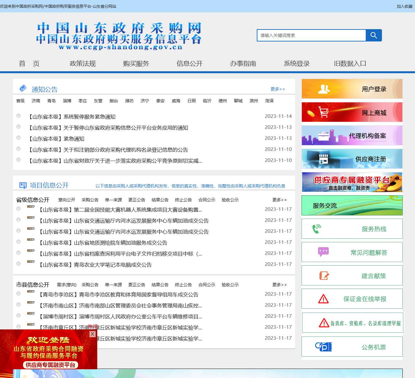Open 公务机票 via the ticket icon
The image size is (415, 378).
(323, 347)
